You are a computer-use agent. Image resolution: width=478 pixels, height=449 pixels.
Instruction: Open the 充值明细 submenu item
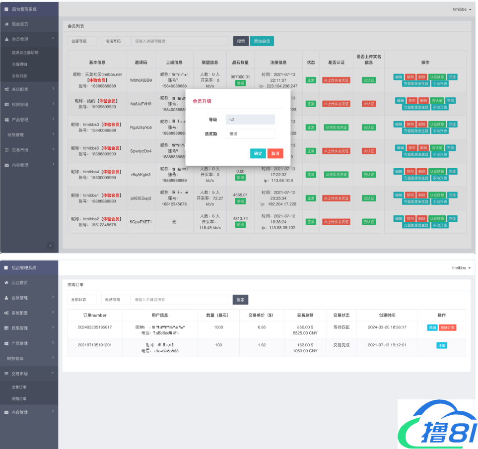pyautogui.click(x=19, y=64)
